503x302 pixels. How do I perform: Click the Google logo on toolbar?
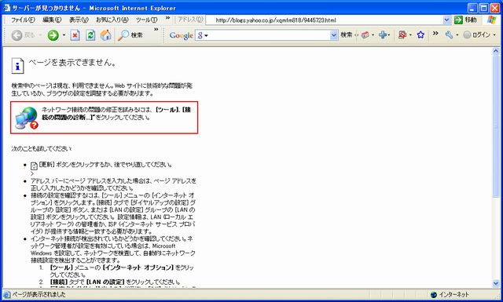click(x=181, y=35)
